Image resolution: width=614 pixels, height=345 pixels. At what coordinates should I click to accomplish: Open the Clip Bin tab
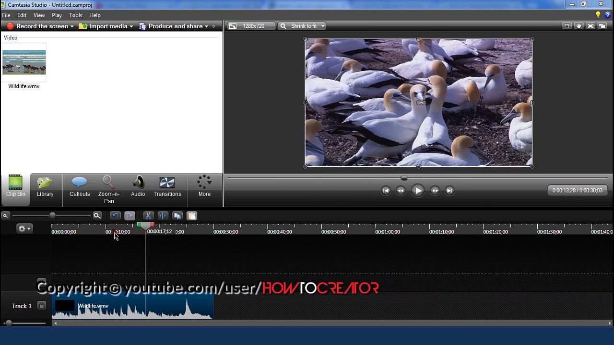15,187
